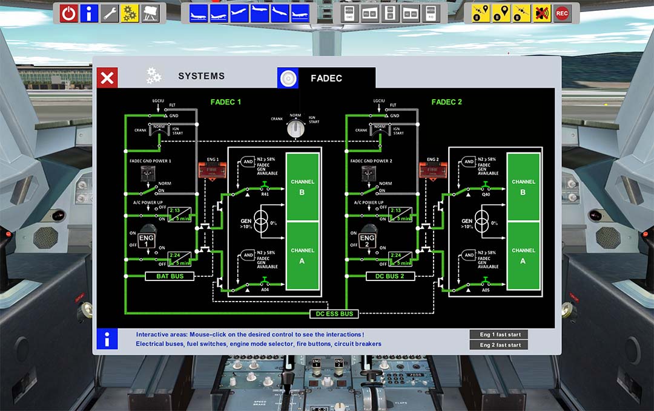Toggle the FADEC GND POWER 2 switch
654x411 pixels.
(368, 175)
